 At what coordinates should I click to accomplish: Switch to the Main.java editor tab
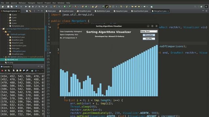pyautogui.click(x=51, y=11)
